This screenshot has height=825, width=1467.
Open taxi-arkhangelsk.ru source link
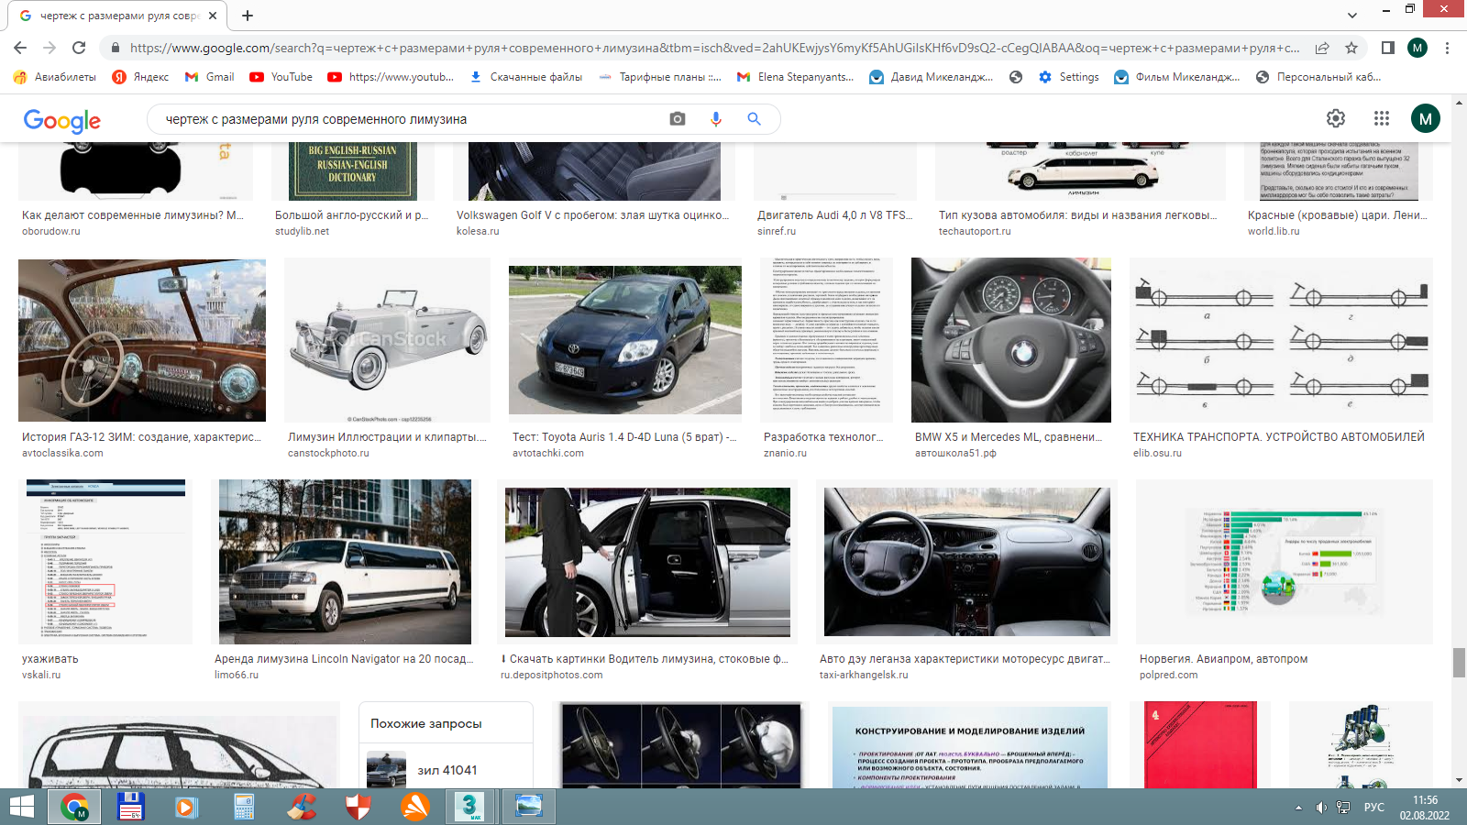pos(864,675)
